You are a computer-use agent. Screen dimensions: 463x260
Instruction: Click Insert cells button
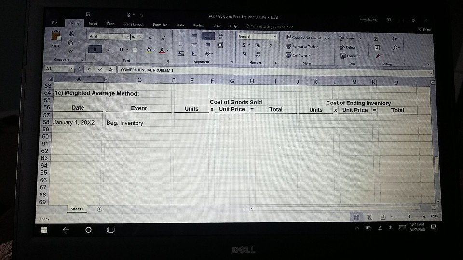(347, 39)
